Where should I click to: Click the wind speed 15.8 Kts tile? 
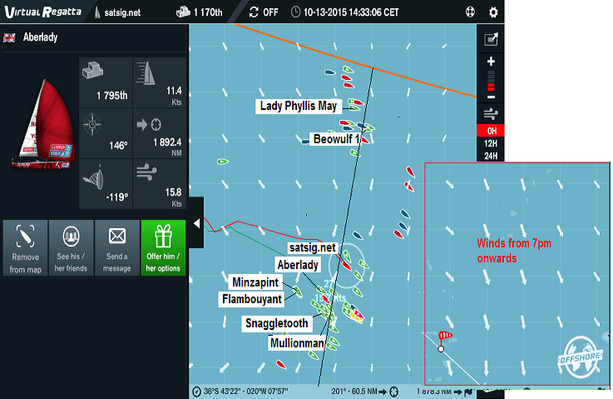click(x=160, y=184)
